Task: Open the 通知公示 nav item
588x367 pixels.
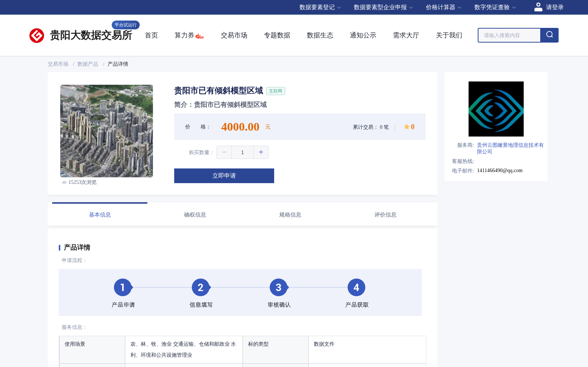Action: tap(363, 35)
